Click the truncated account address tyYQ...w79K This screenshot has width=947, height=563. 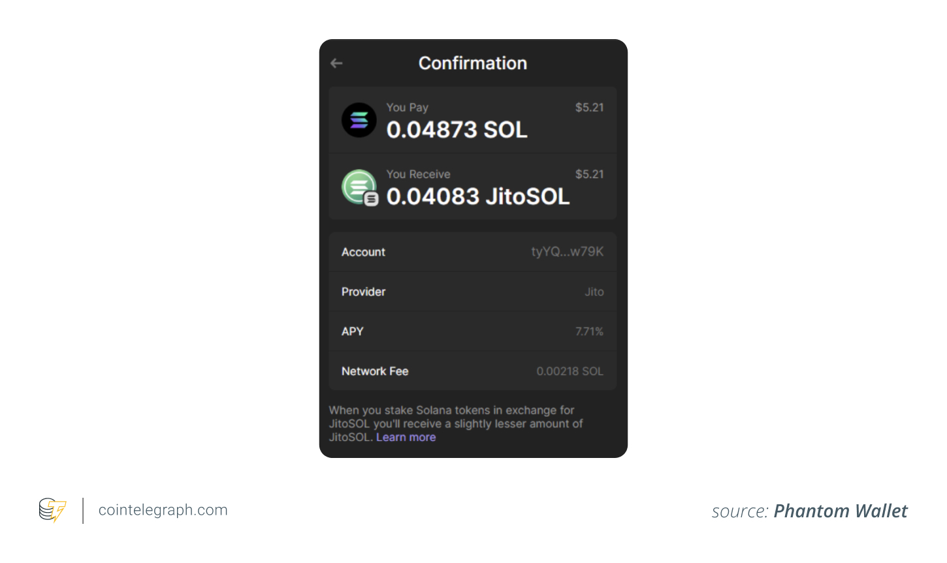point(568,252)
